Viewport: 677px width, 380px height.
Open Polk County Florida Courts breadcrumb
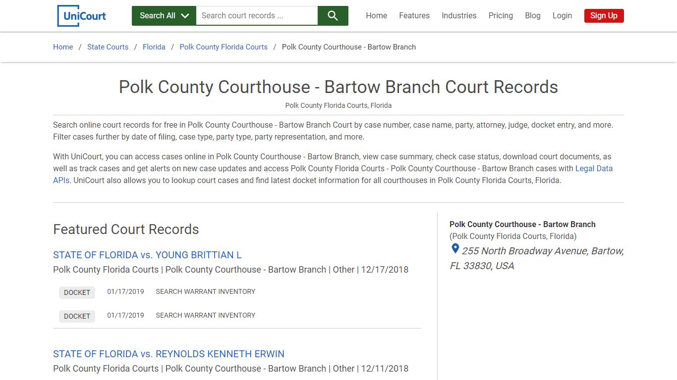click(224, 47)
